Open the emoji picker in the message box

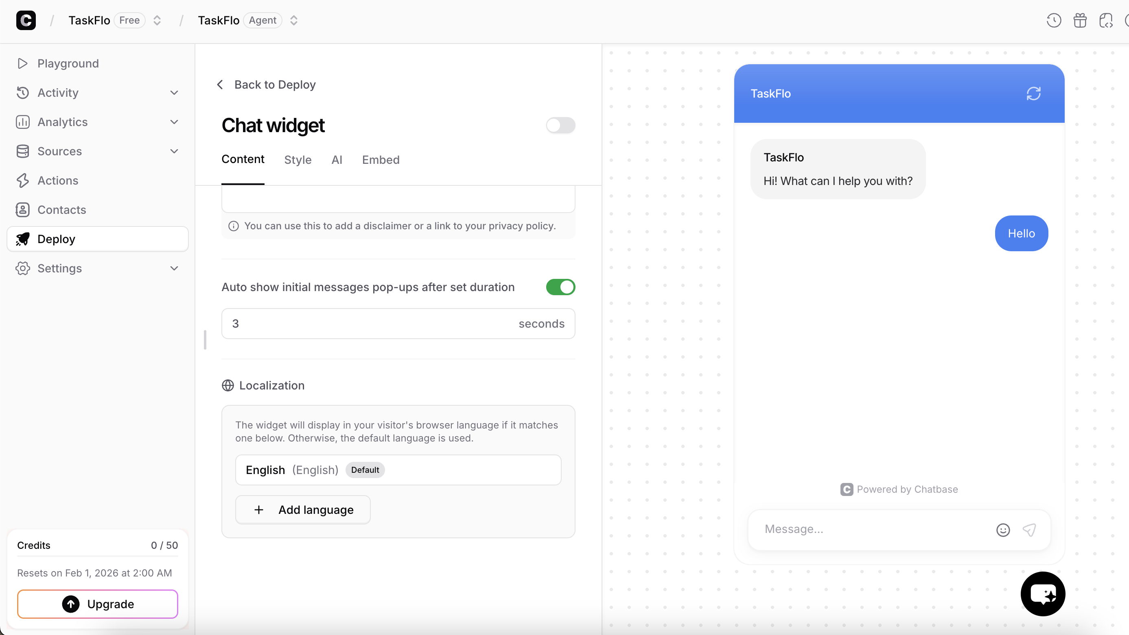click(1003, 530)
